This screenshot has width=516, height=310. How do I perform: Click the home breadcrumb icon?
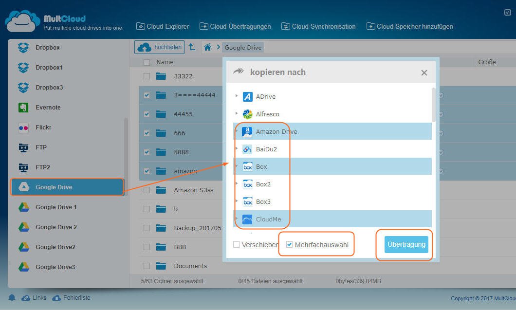click(207, 47)
